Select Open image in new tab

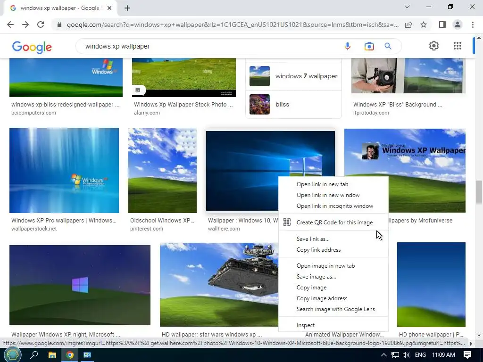(x=333, y=266)
